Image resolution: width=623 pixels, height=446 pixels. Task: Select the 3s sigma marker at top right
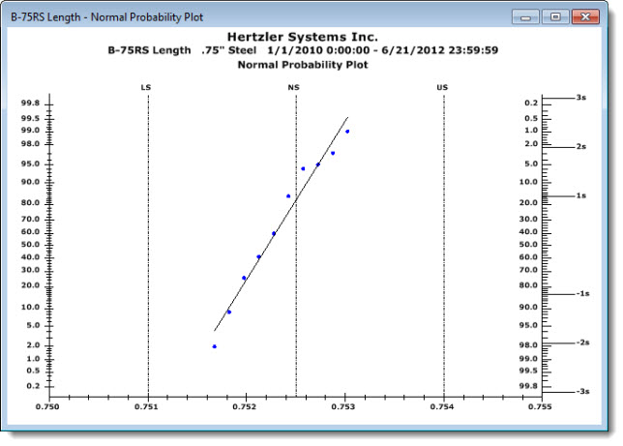[x=580, y=98]
